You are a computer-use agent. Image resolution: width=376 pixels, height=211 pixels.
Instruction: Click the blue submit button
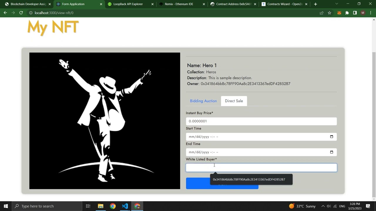(x=222, y=183)
